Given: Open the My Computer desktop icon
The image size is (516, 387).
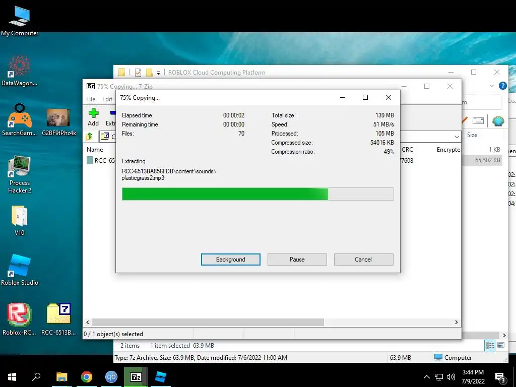Looking at the screenshot, I should tap(20, 20).
